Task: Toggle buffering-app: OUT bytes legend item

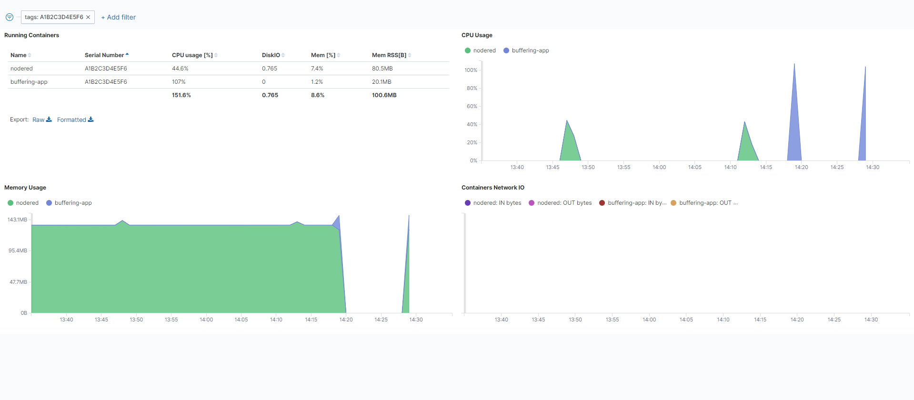Action: [x=704, y=203]
